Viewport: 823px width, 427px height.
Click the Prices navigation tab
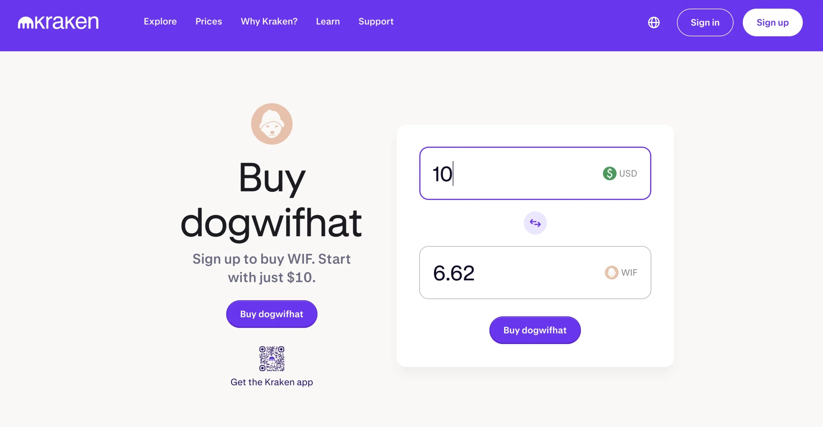tap(209, 22)
